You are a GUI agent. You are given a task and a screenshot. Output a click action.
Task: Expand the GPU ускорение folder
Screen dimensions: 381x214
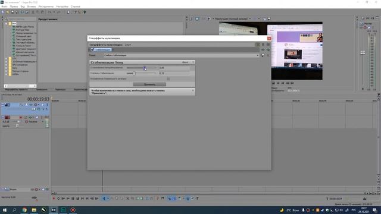click(7, 65)
